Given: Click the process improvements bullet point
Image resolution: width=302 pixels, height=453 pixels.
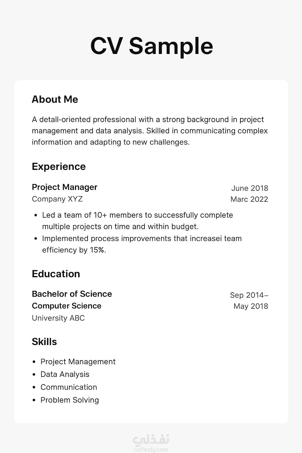Looking at the screenshot, I should point(142,244).
